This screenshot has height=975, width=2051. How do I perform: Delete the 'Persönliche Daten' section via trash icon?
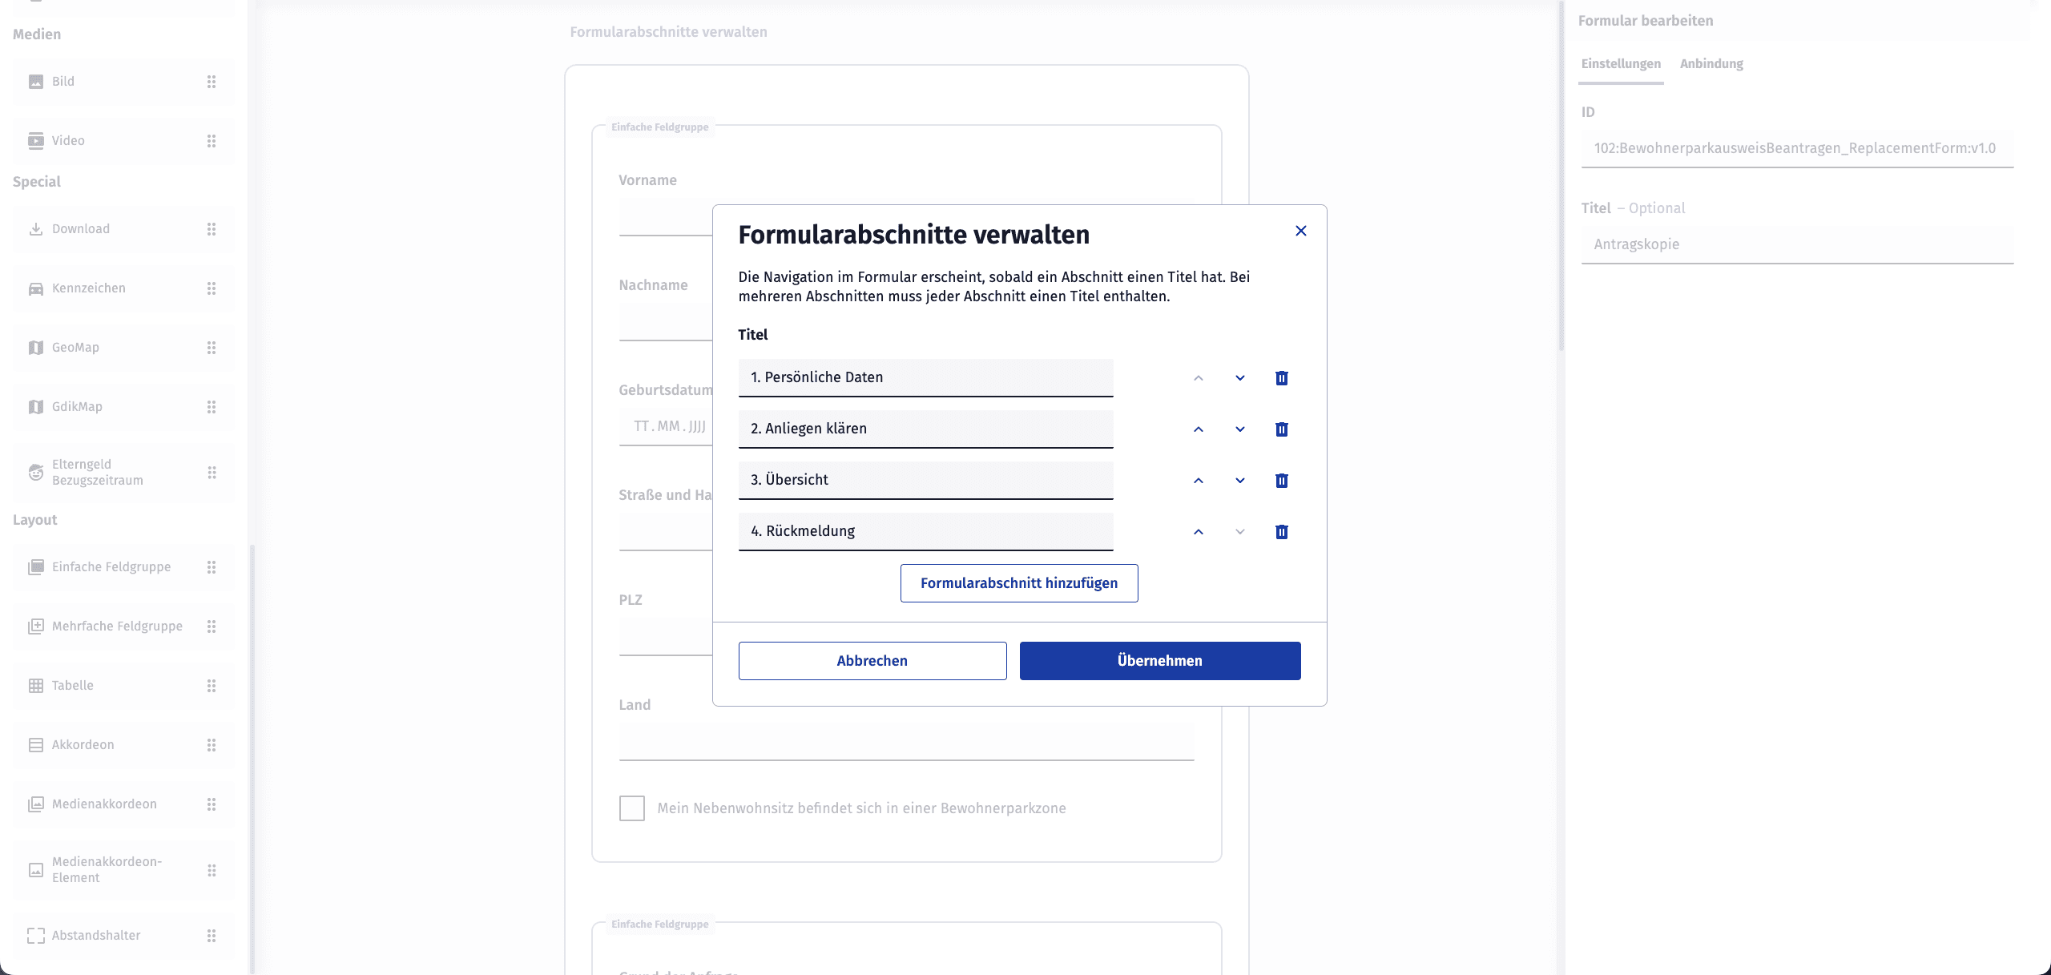(1281, 378)
